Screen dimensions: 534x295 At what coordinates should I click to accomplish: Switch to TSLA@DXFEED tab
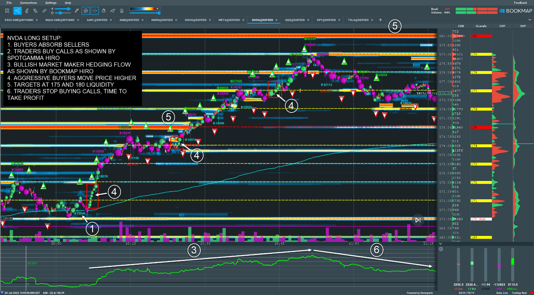click(x=358, y=20)
